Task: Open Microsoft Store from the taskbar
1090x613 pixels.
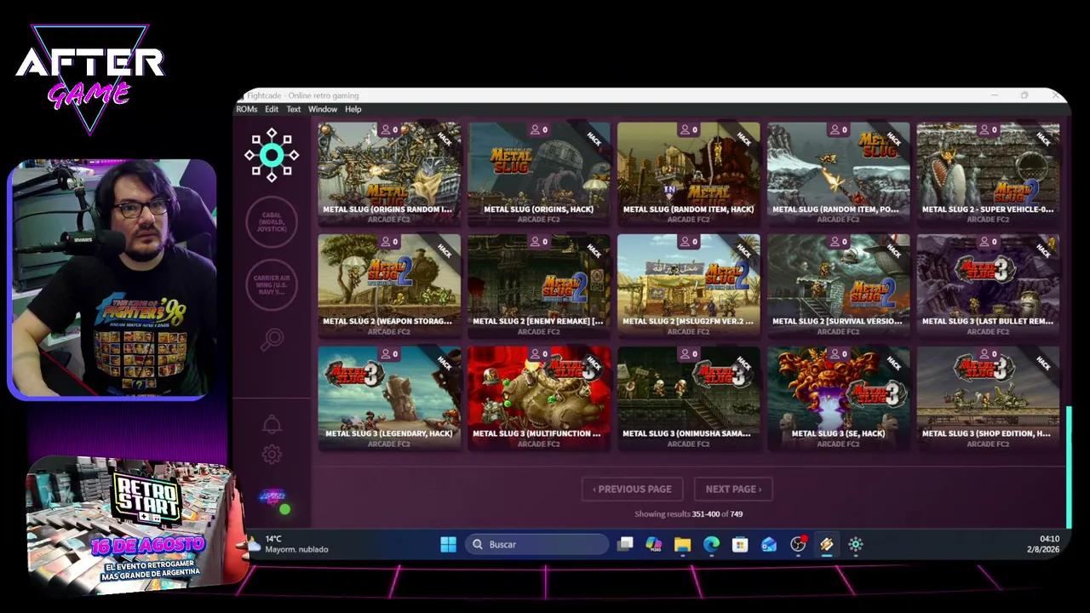Action: pyautogui.click(x=740, y=545)
